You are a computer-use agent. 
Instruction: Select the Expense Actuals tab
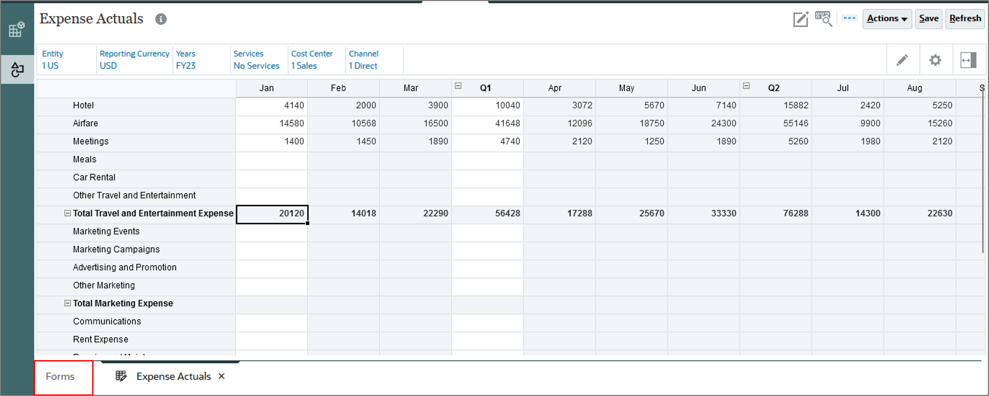pyautogui.click(x=174, y=376)
